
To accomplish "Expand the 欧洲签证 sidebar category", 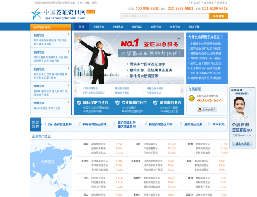I will (x=39, y=85).
